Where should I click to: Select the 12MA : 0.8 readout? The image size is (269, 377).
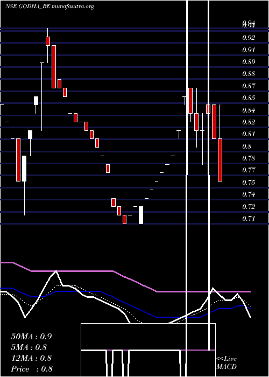pyautogui.click(x=31, y=358)
